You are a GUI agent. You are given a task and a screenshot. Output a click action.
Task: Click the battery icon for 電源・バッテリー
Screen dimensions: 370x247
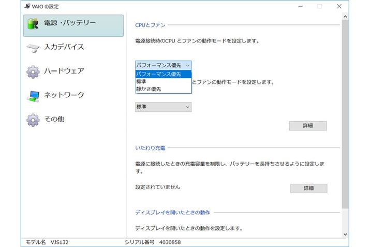point(33,24)
